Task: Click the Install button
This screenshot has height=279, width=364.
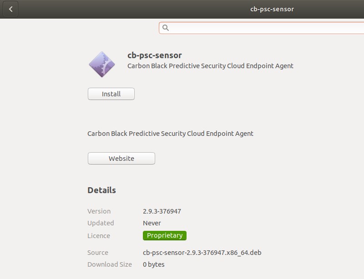Action: [x=111, y=94]
